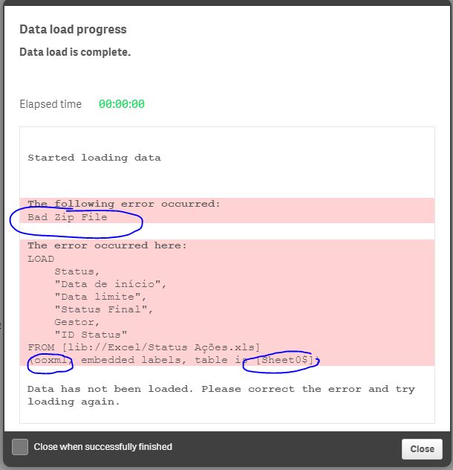Select the "Bad Zip File" error message

click(68, 217)
